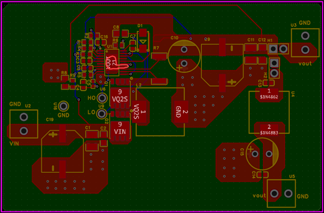Click the LO test point pad

[x=102, y=113]
